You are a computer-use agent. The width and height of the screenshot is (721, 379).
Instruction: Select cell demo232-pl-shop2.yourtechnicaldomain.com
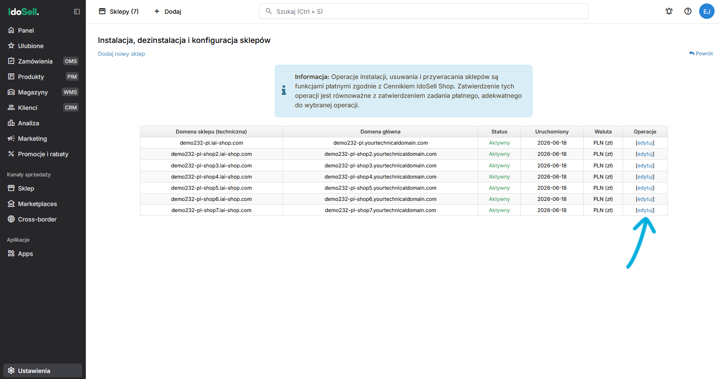[x=380, y=154]
